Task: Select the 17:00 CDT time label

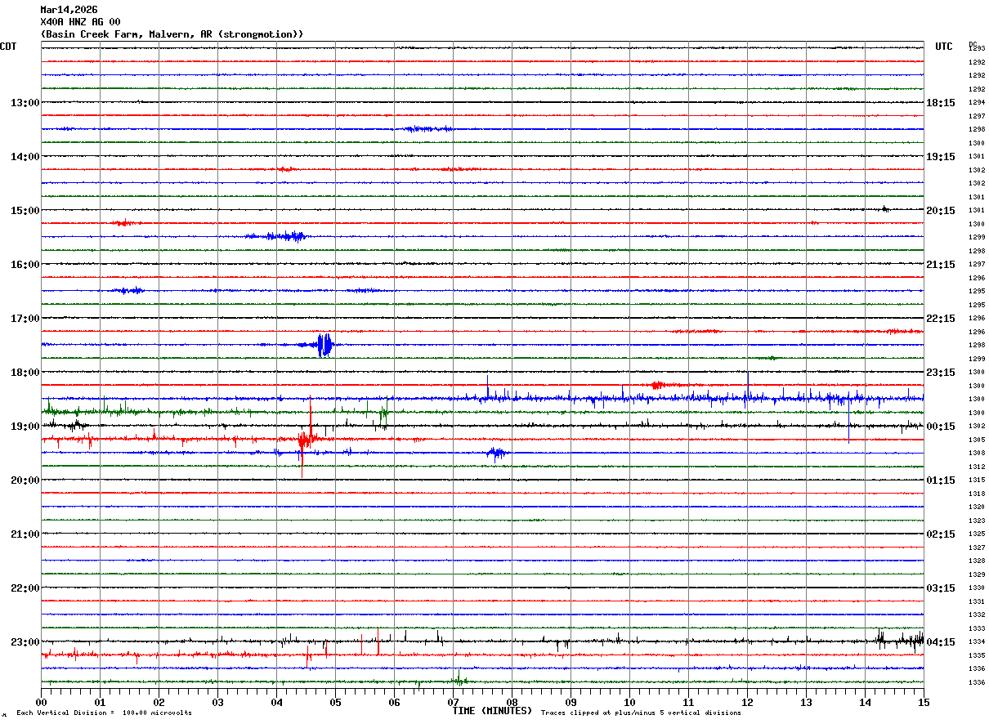Action: (25, 319)
